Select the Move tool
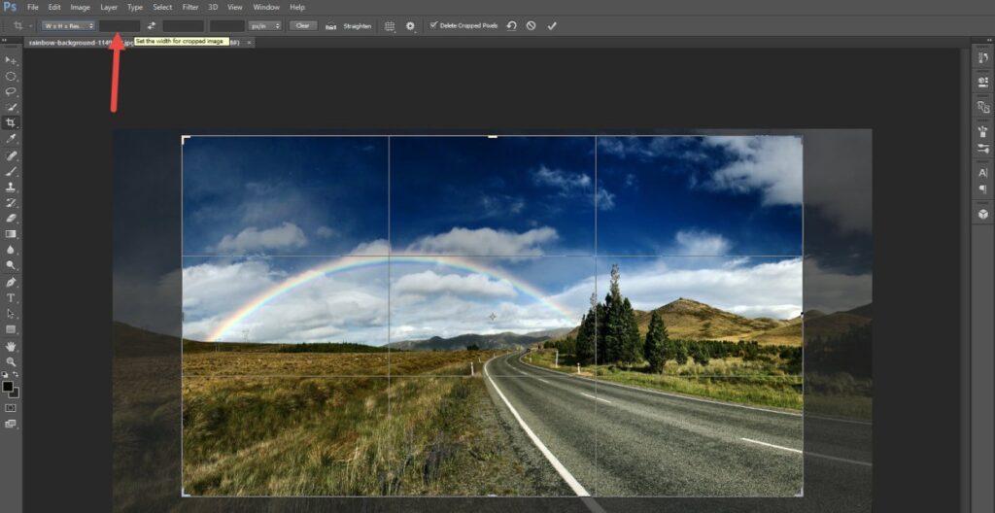Image resolution: width=995 pixels, height=513 pixels. click(x=11, y=60)
